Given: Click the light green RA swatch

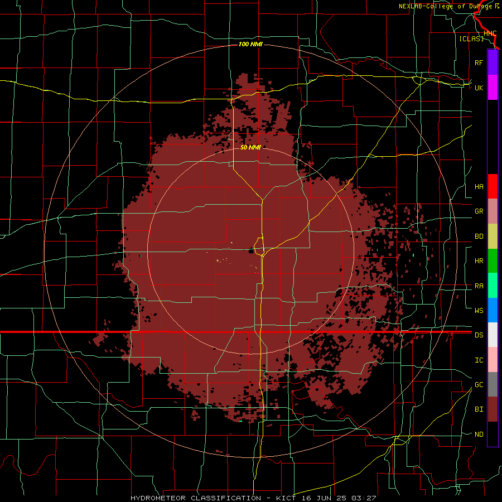Looking at the screenshot, I should [x=493, y=286].
